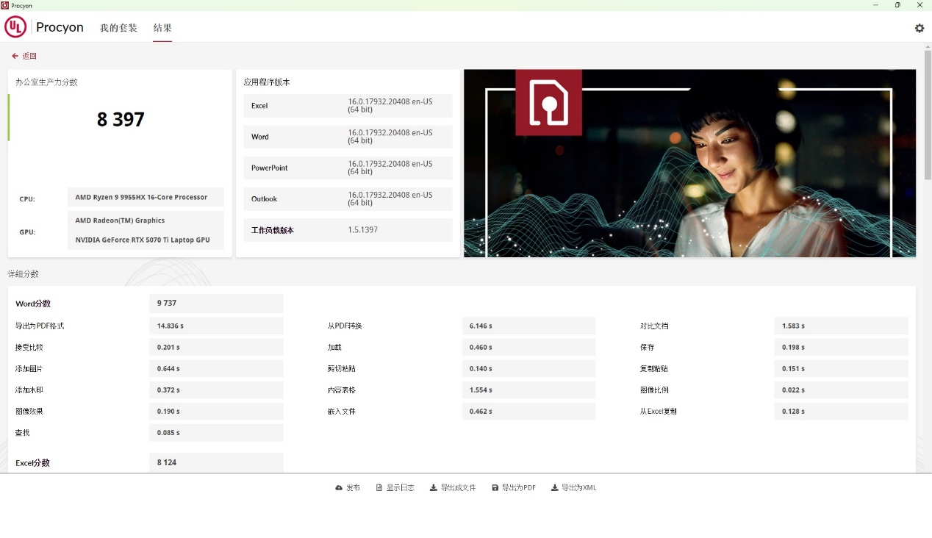Click the Excel version row
The image size is (932, 538).
pos(348,106)
